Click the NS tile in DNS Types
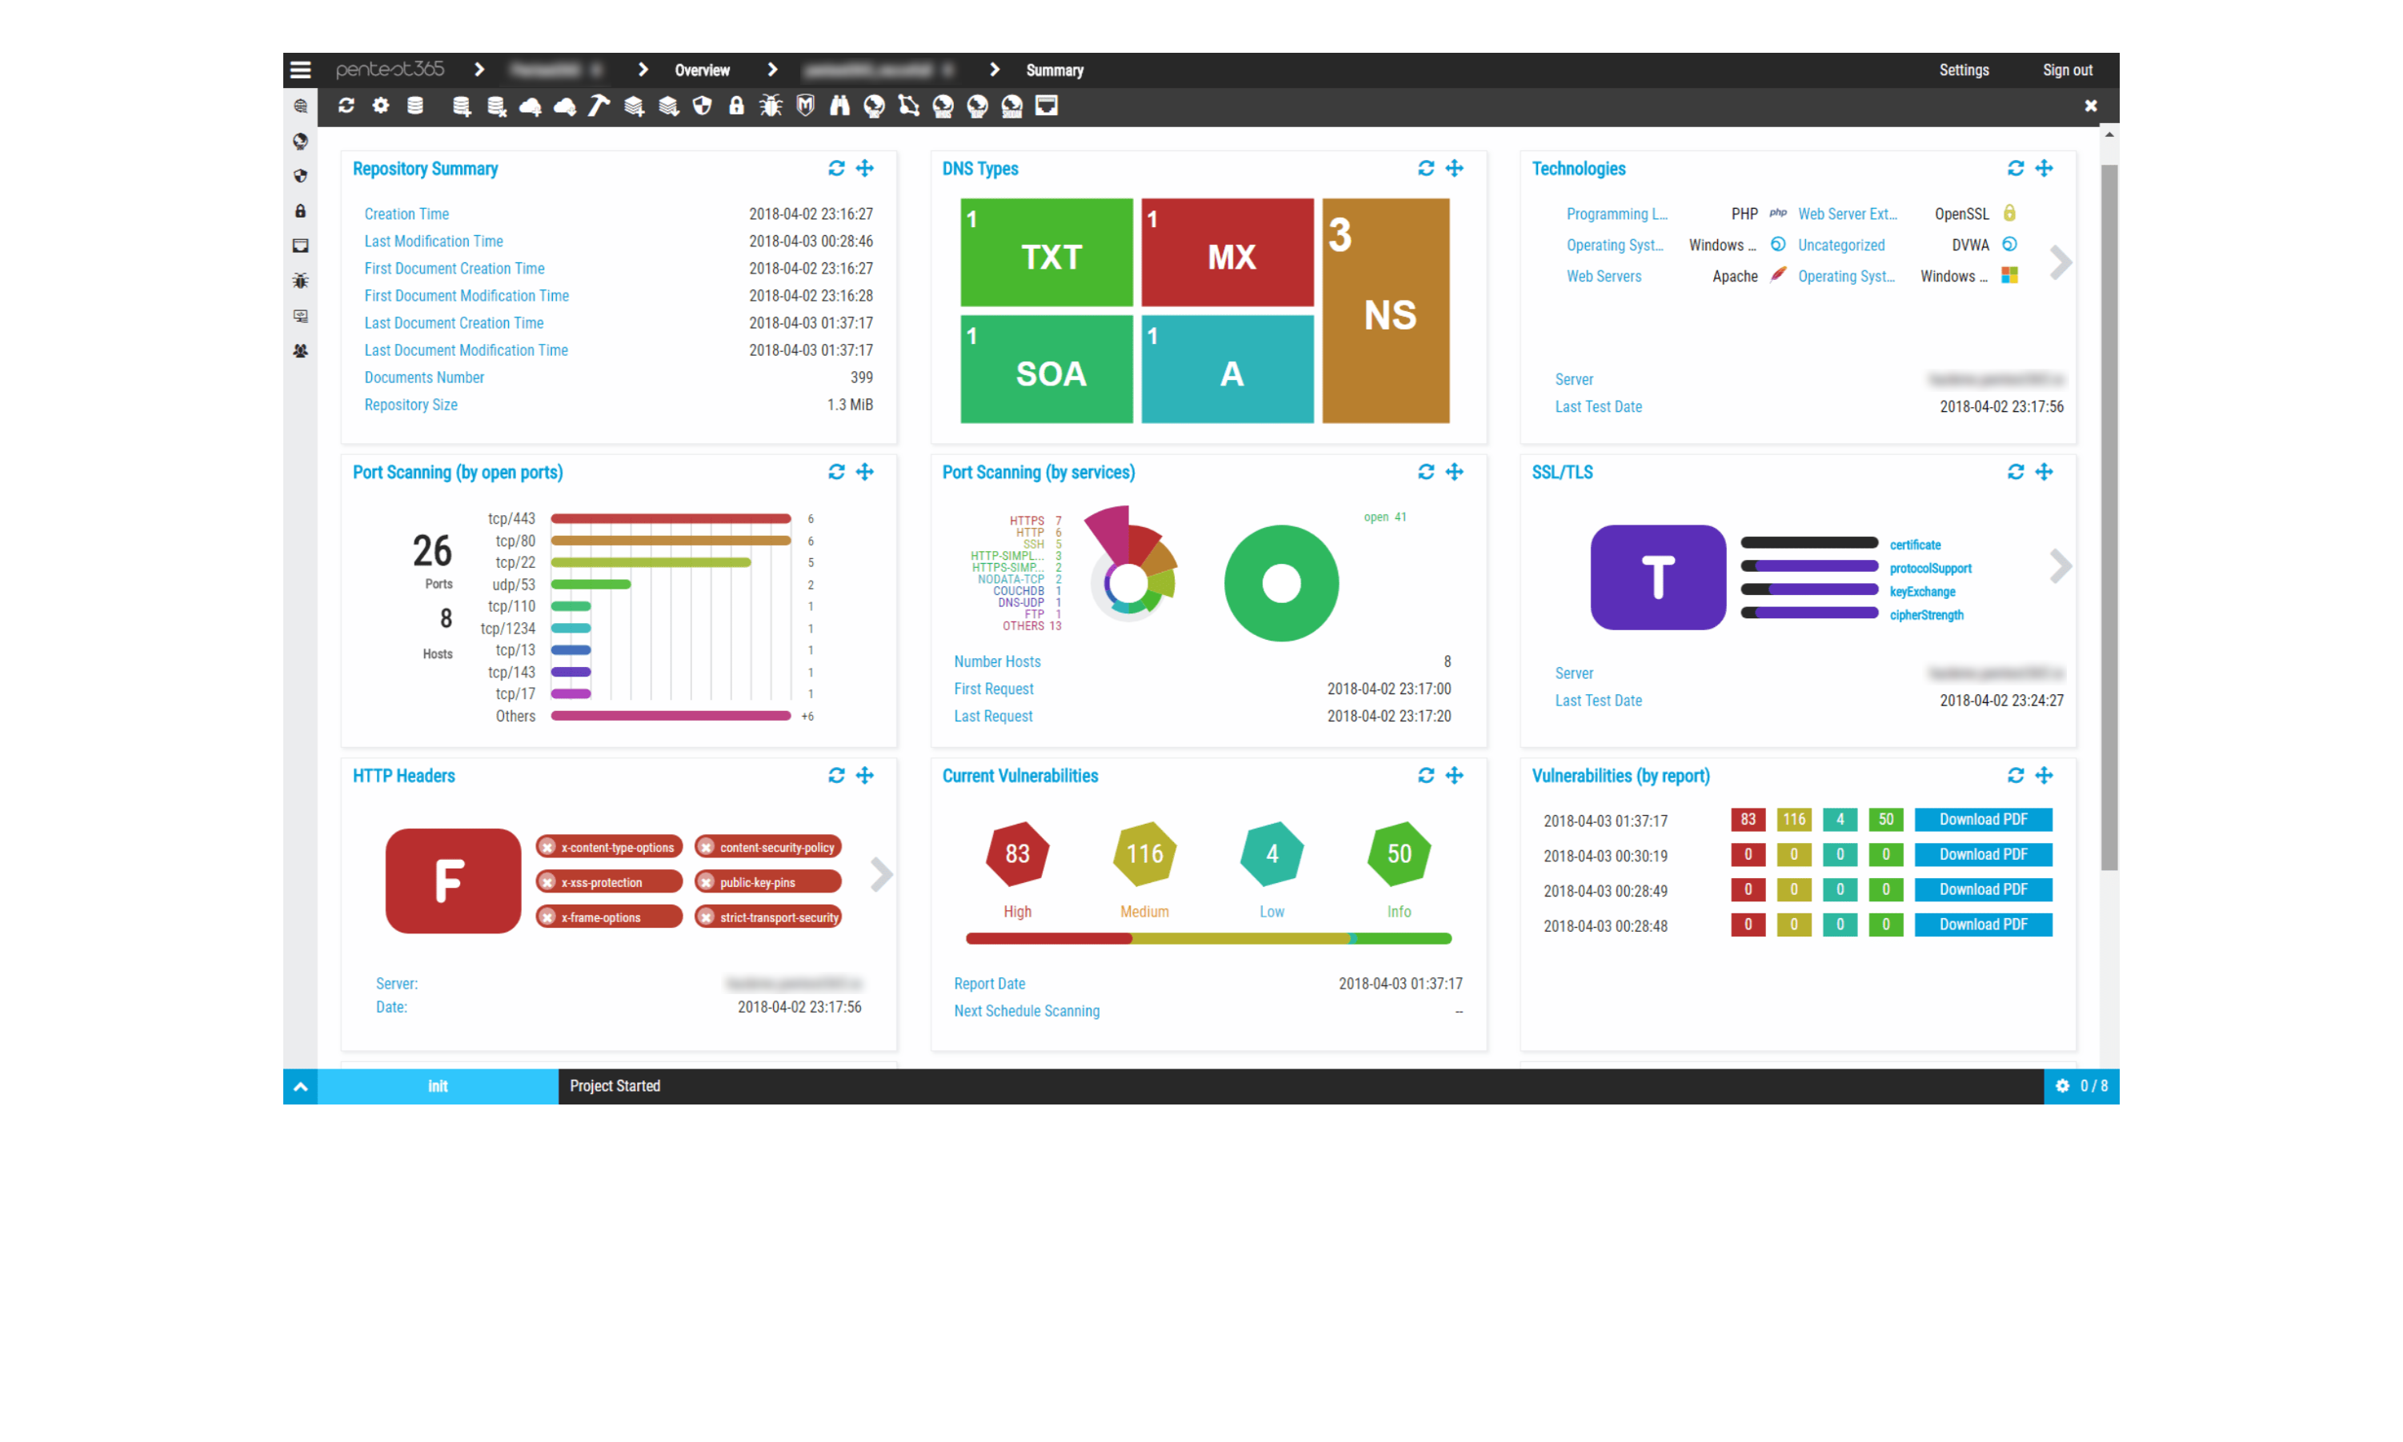 point(1385,311)
